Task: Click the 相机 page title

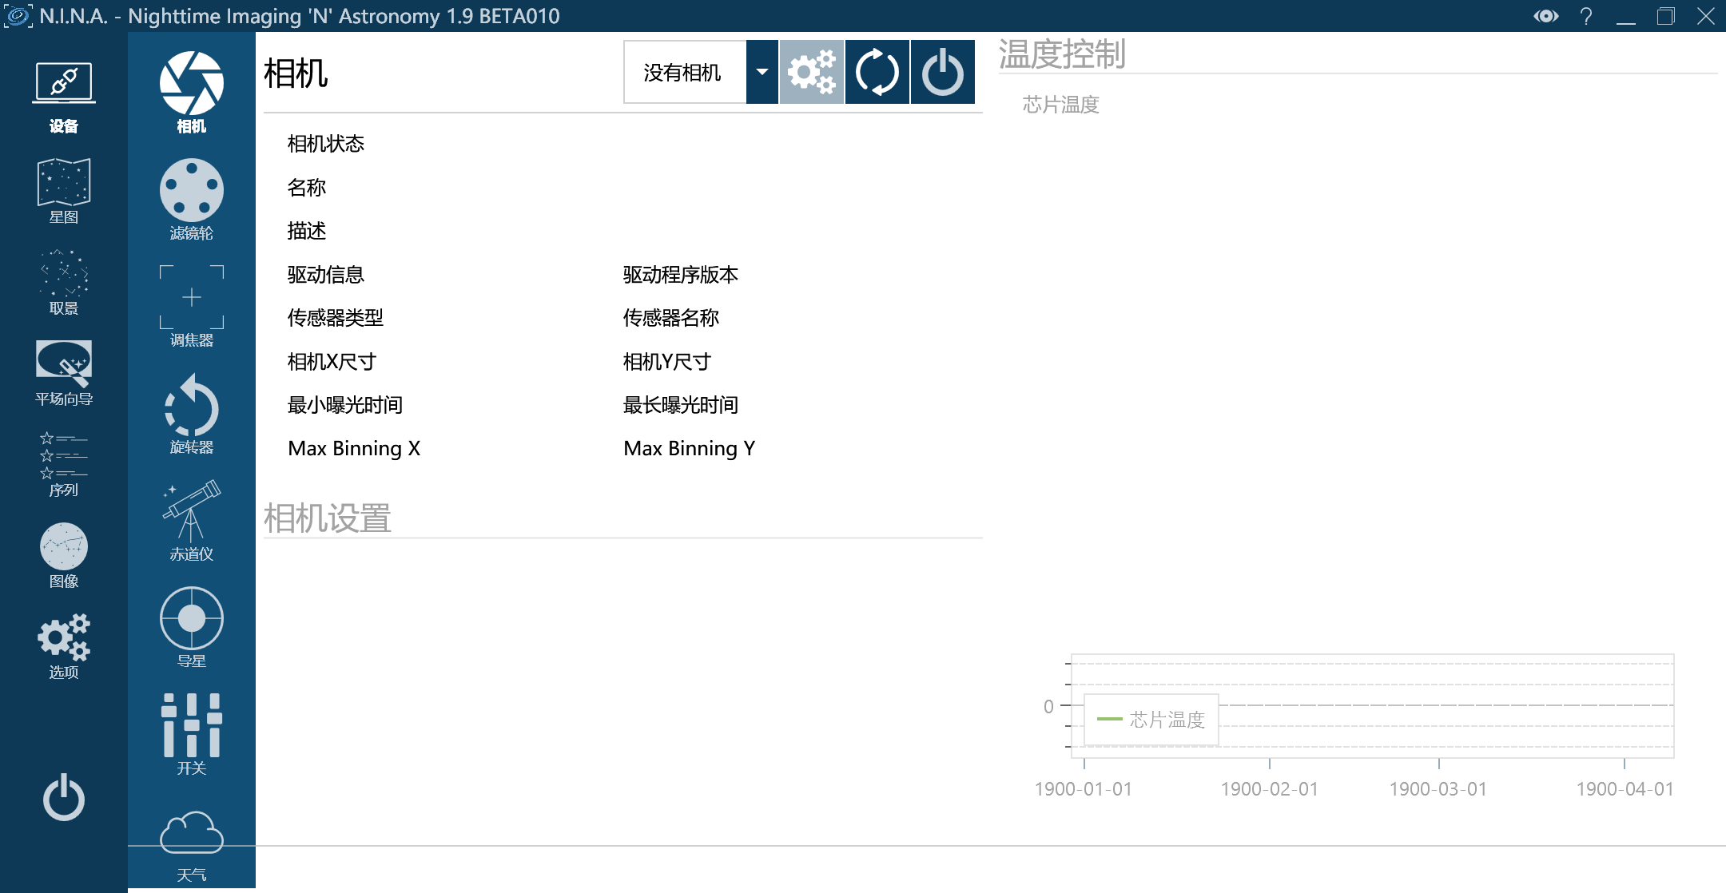Action: [x=296, y=73]
